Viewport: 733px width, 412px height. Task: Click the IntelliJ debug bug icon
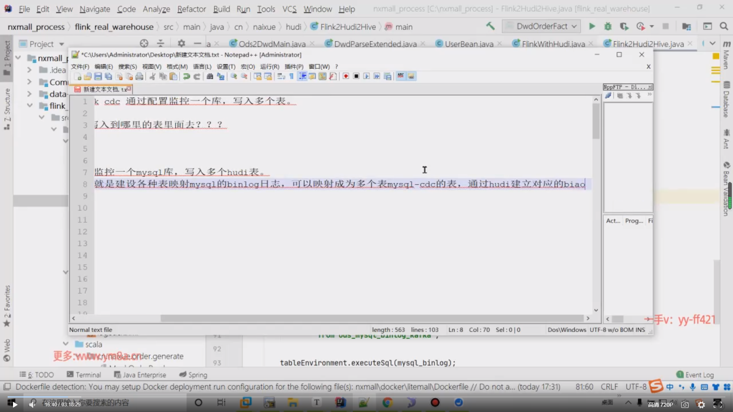pyautogui.click(x=608, y=26)
